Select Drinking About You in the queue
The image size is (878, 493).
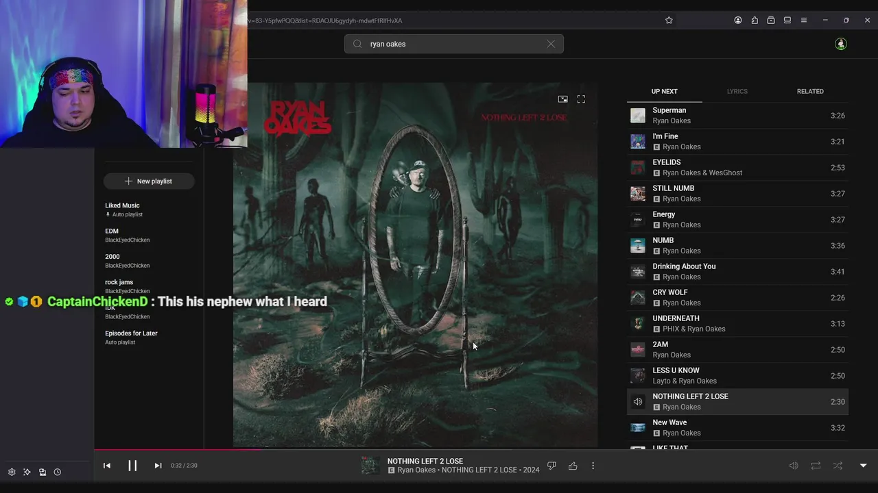(x=737, y=272)
